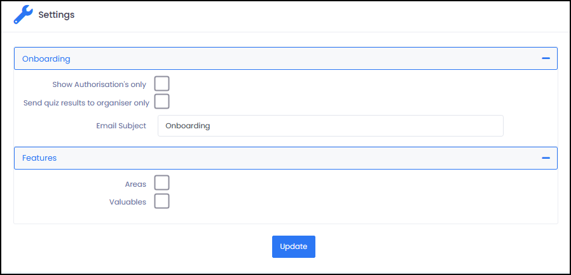571x275 pixels.
Task: Click the Onboarding section header title
Action: pyautogui.click(x=46, y=59)
